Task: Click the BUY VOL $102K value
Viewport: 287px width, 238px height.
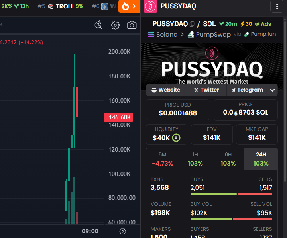Action: coord(199,213)
